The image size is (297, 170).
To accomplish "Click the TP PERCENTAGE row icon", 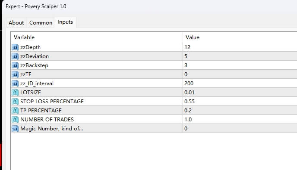I will [x=15, y=111].
